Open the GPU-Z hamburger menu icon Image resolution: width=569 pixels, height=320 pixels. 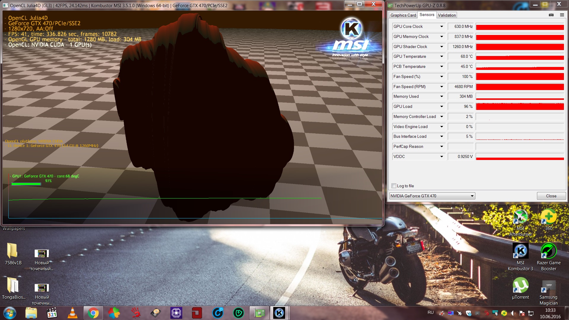562,15
